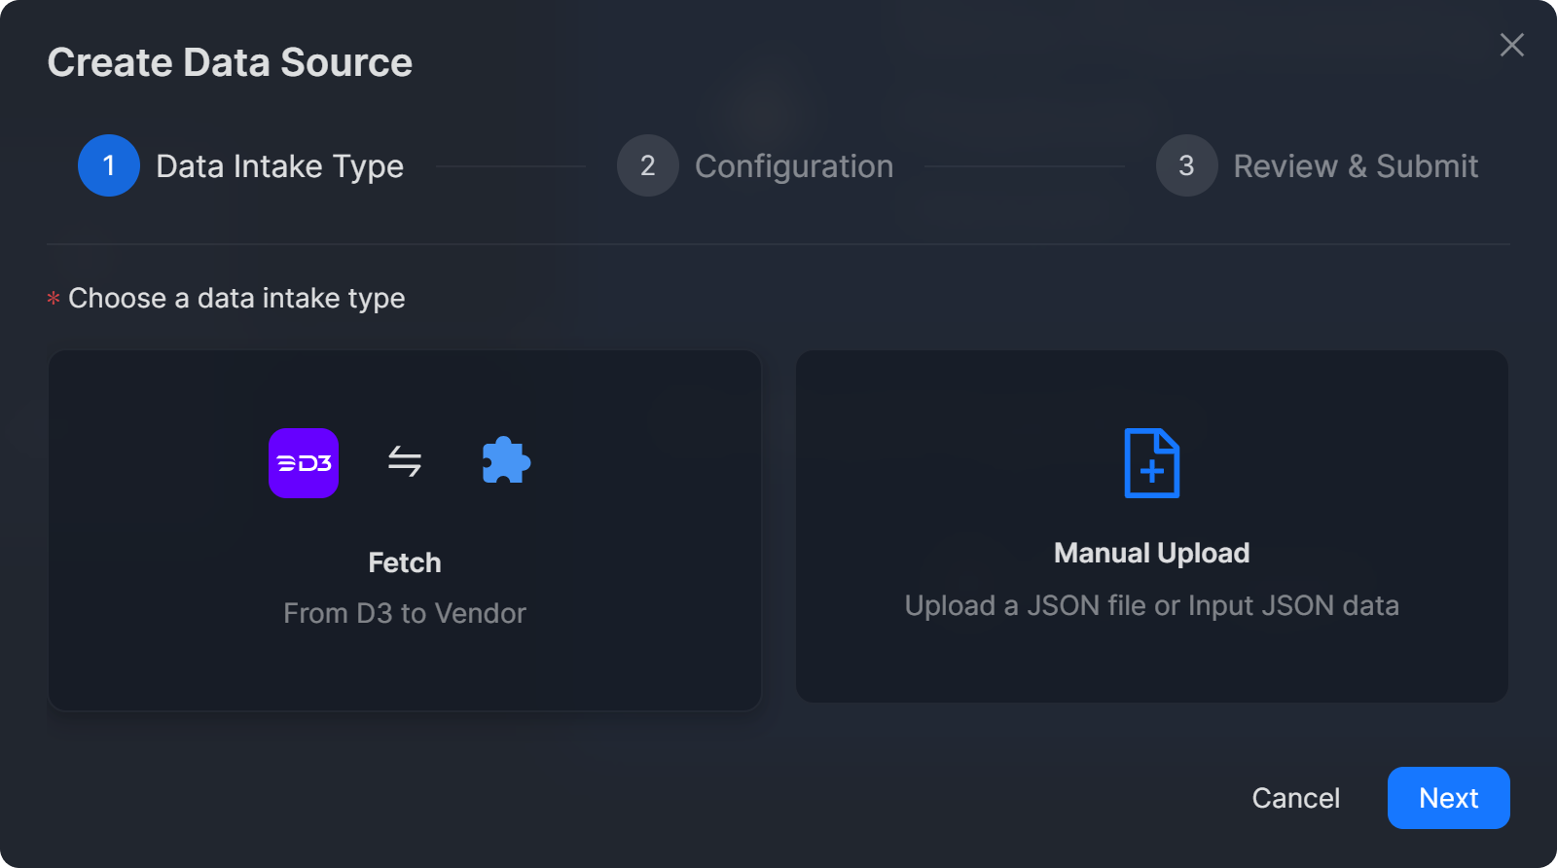Click 'Upload a JSON file or Input JSON data' text

1151,605
